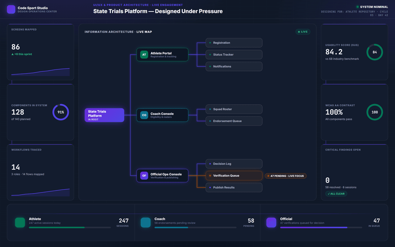The height and width of the screenshot is (247, 395).
Task: Click the green Athlete role square icon
Action: click(20, 223)
